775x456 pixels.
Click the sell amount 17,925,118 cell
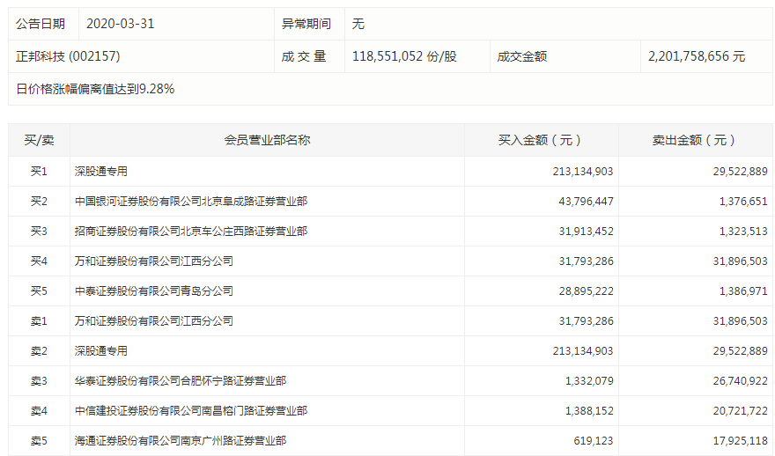[x=736, y=441]
